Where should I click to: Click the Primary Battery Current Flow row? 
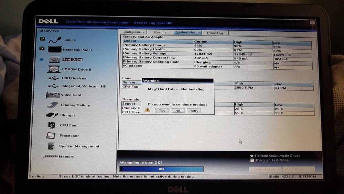click(217, 58)
